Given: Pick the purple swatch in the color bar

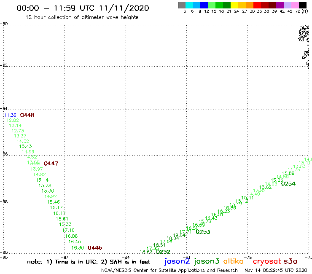Looking at the screenshot, I should point(280,5).
